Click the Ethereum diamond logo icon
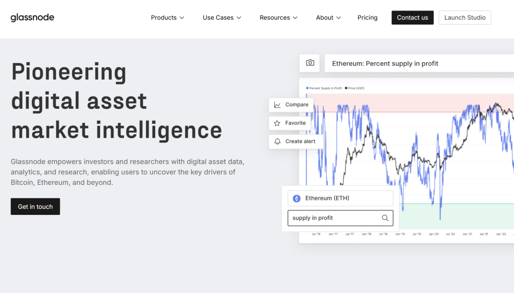The height and width of the screenshot is (293, 514). point(297,198)
